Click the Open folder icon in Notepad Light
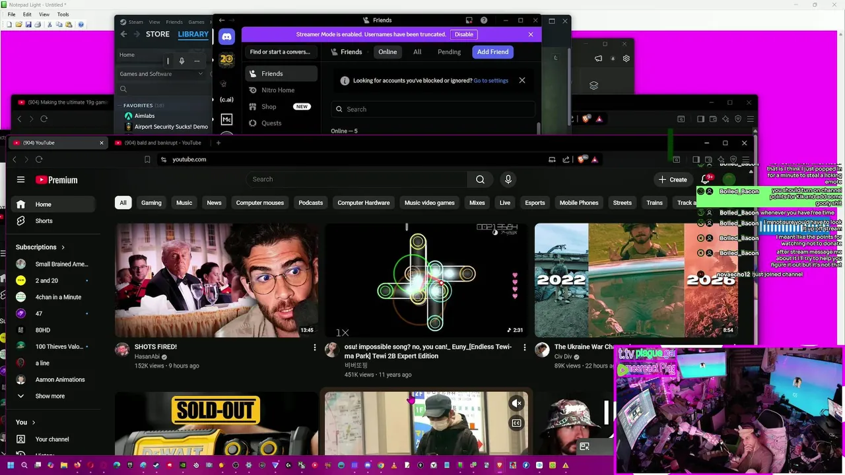845x475 pixels. [x=18, y=24]
